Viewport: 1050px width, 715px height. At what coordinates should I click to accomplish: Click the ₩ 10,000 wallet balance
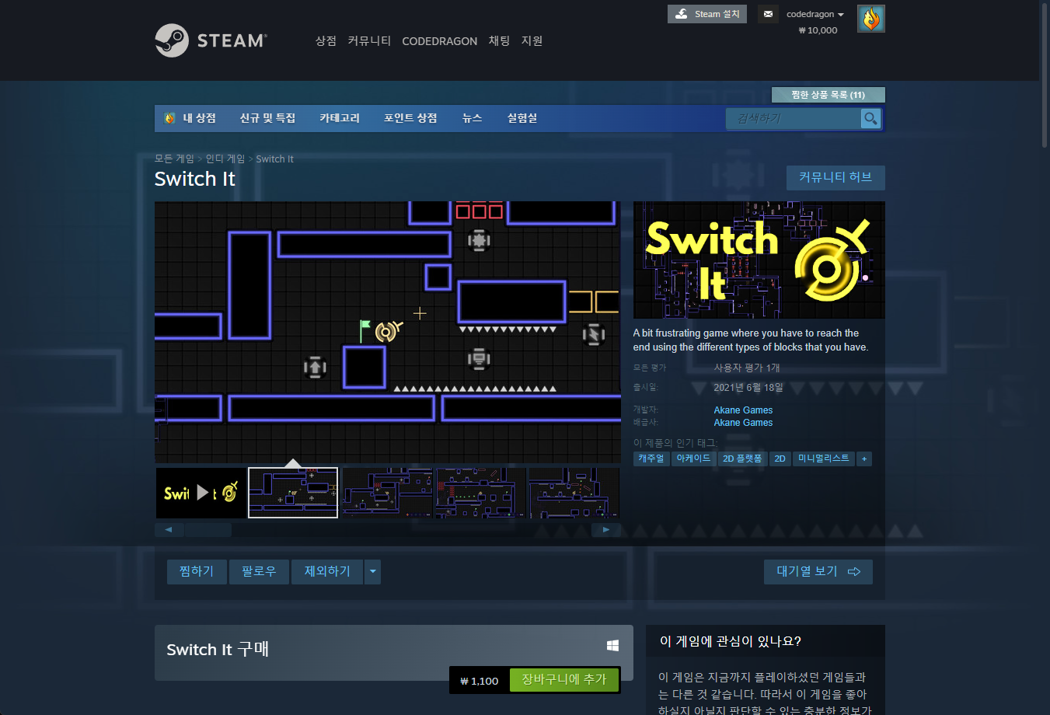coord(818,30)
